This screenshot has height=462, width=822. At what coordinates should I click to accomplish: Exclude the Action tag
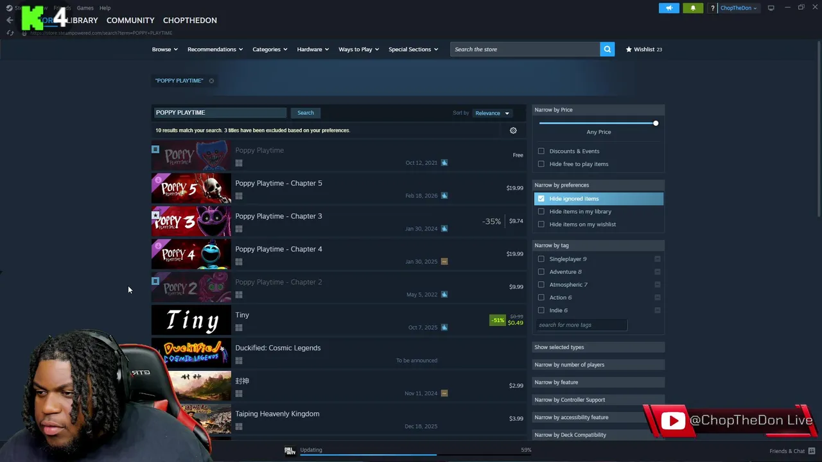658,297
